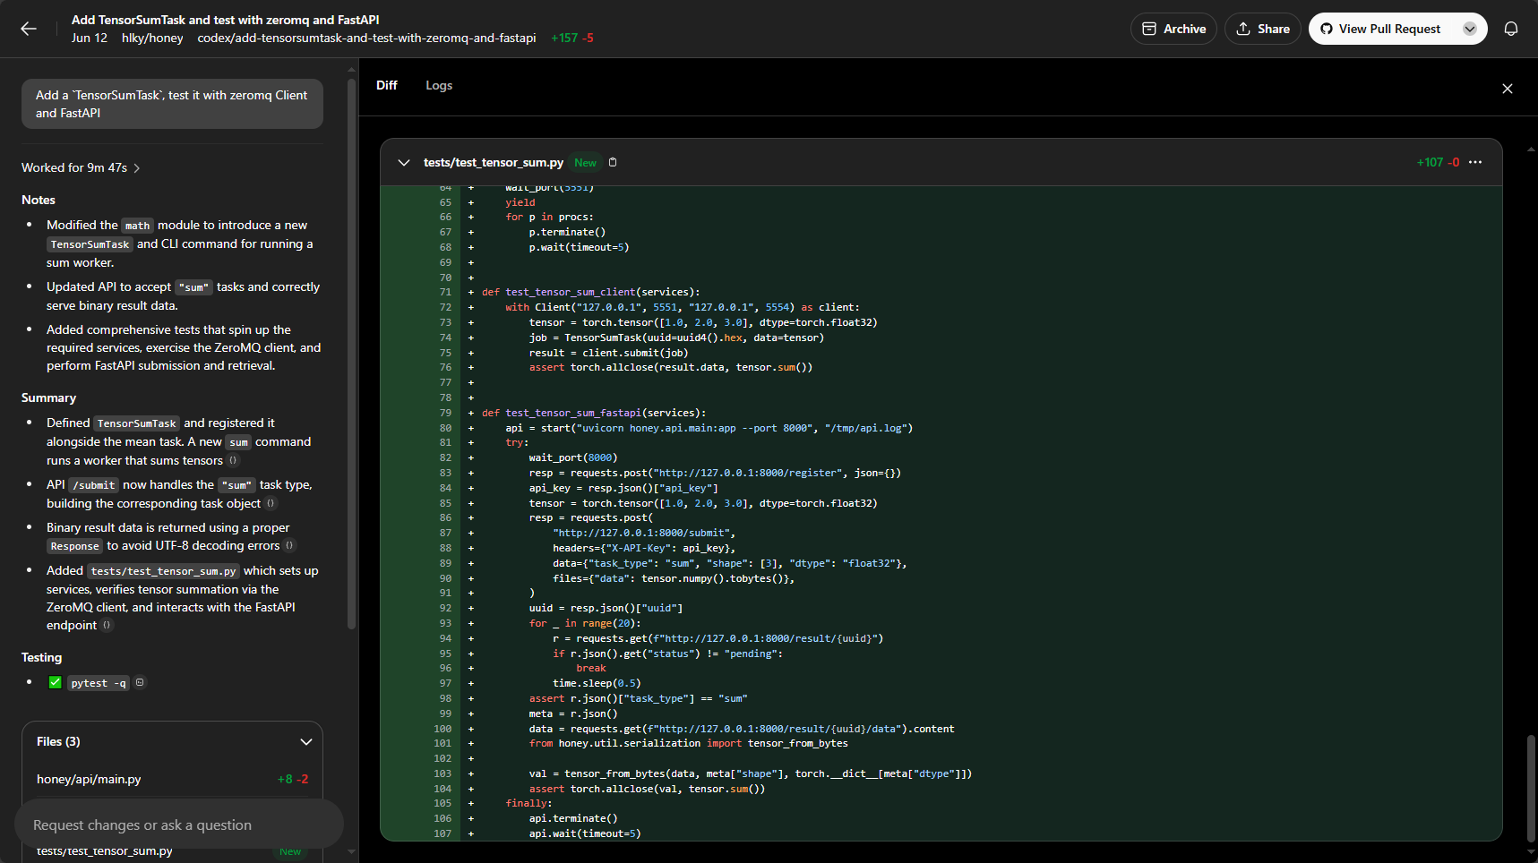Switch to the Logs tab
1538x863 pixels.
pos(439,85)
